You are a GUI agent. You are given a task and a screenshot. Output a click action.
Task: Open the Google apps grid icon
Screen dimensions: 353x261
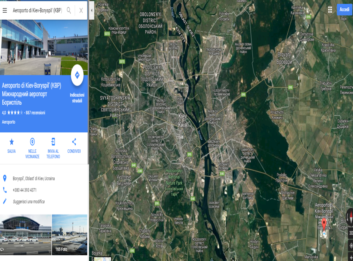[330, 10]
